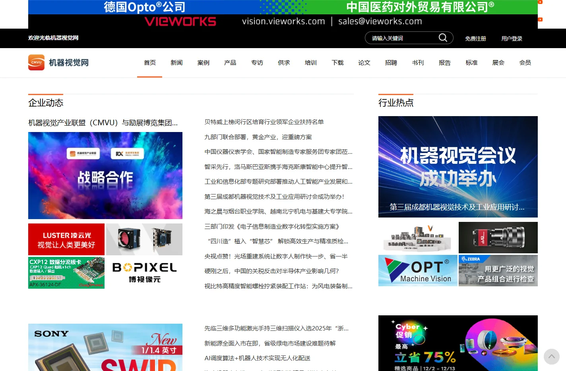Open 免费注册 registration link

click(475, 39)
